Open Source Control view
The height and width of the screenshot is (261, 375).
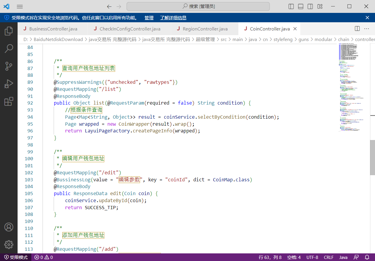tap(9, 66)
